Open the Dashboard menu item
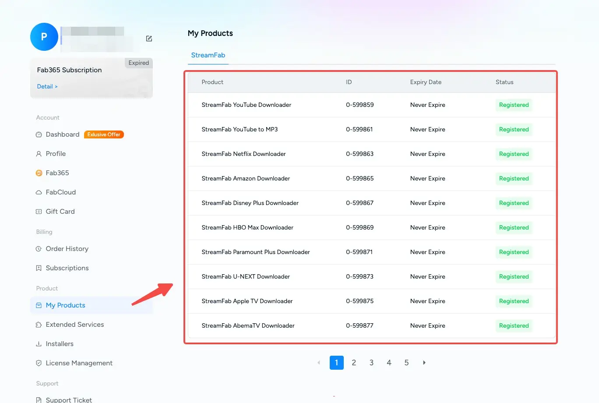Screen dimensions: 599x403 coord(63,134)
